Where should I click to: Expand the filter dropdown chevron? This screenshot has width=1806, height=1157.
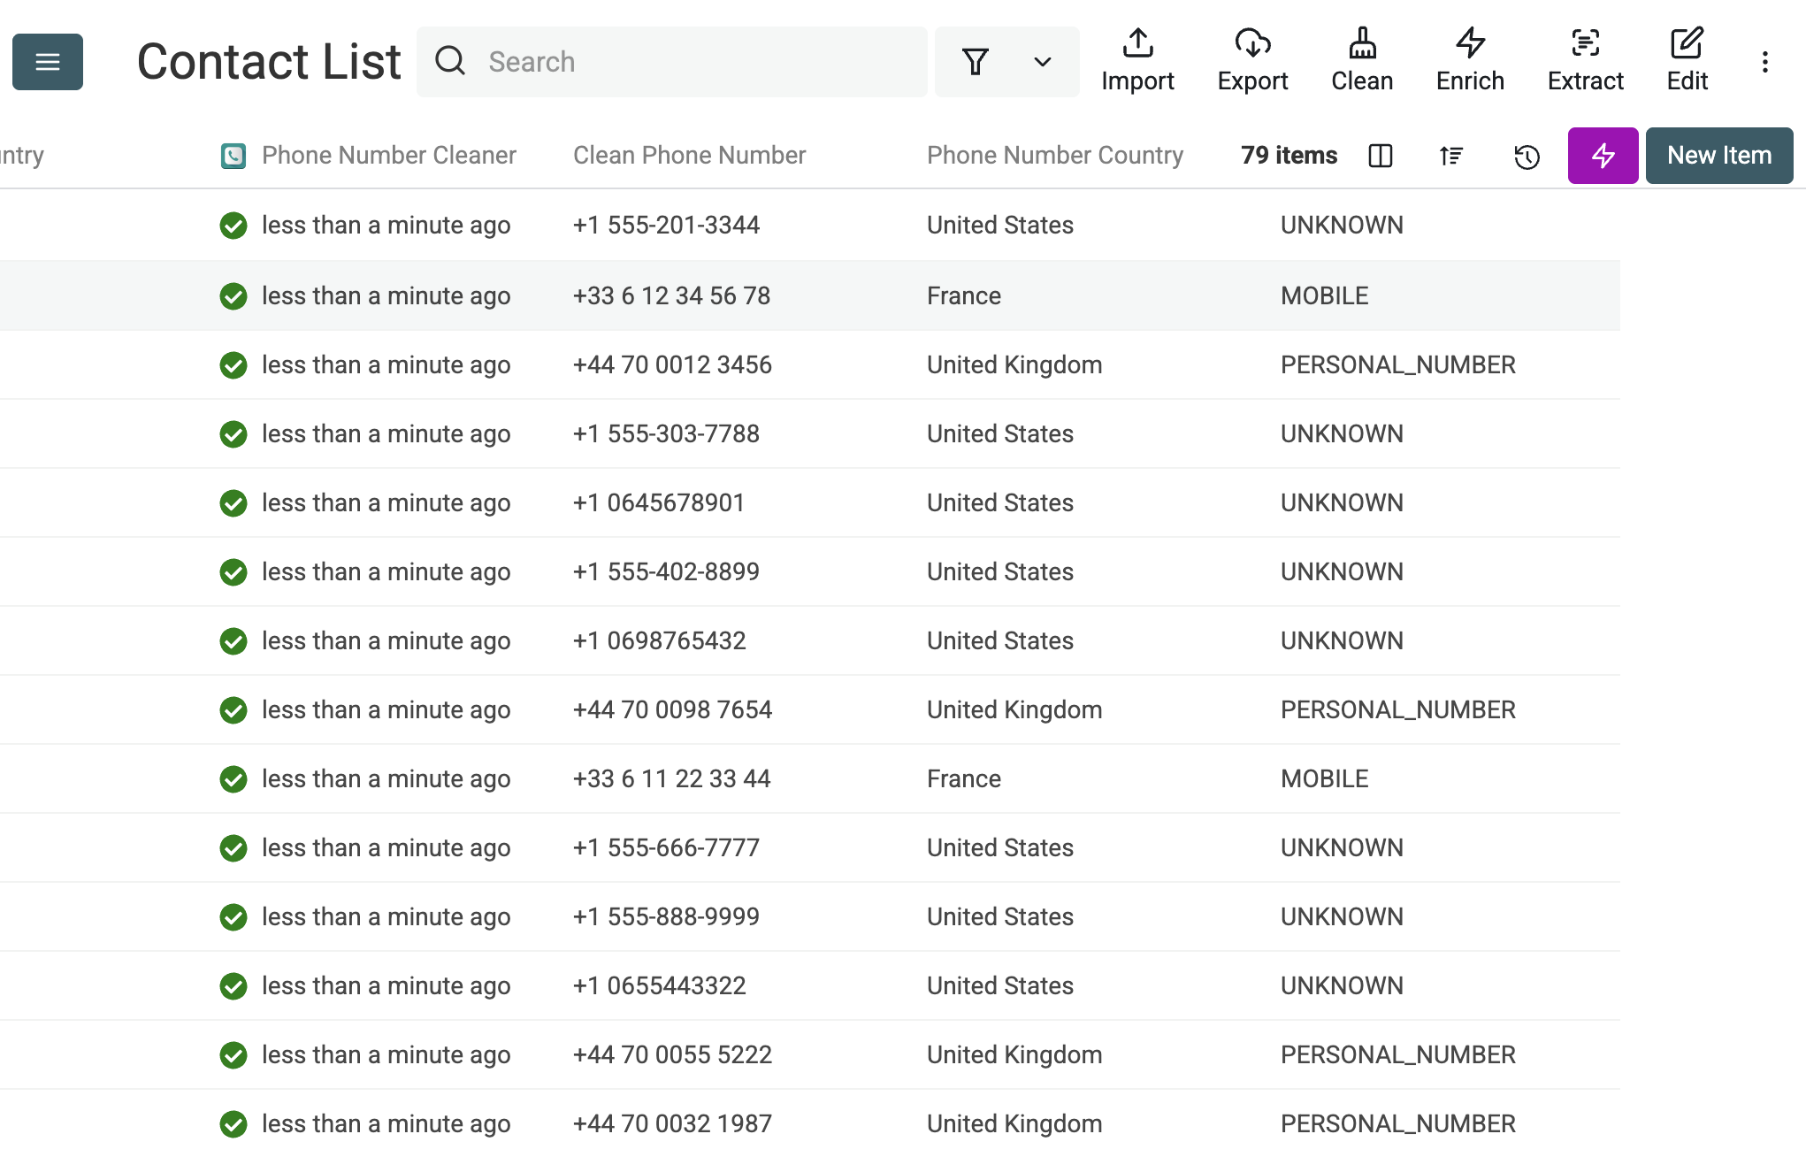click(1043, 62)
